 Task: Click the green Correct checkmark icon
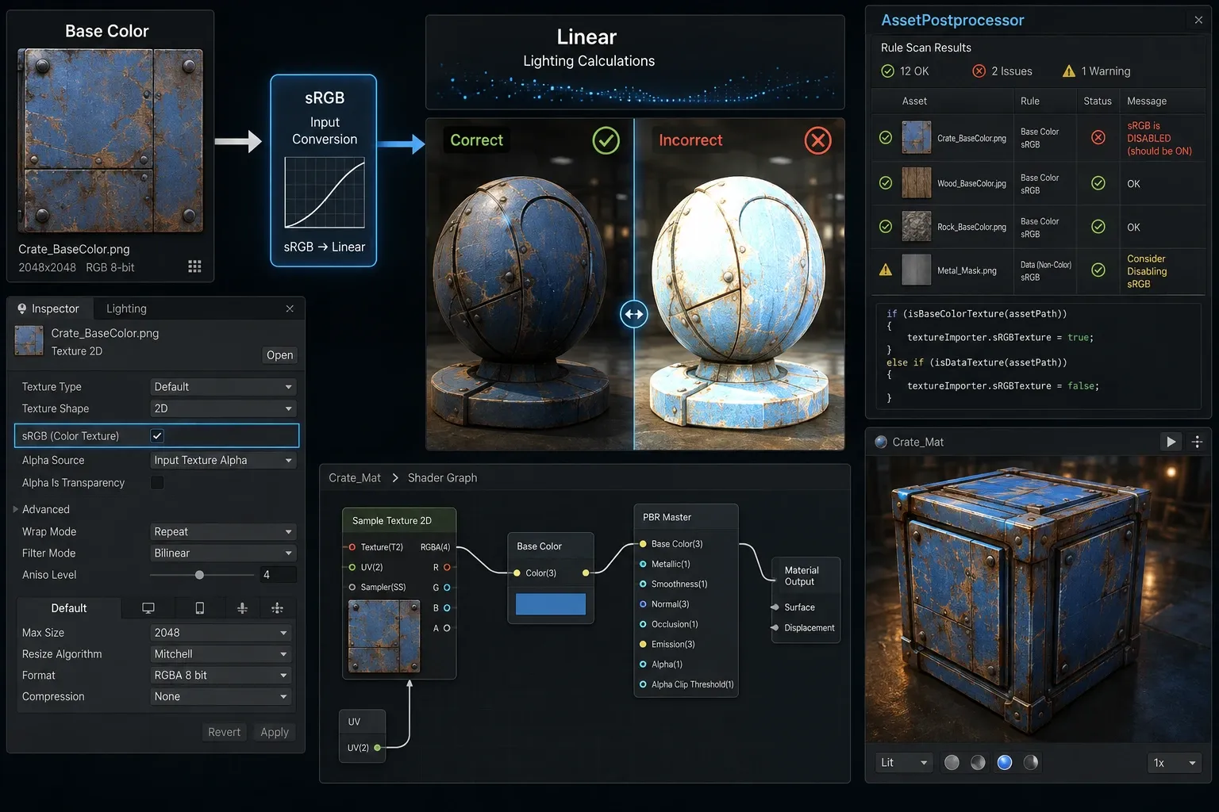[606, 140]
